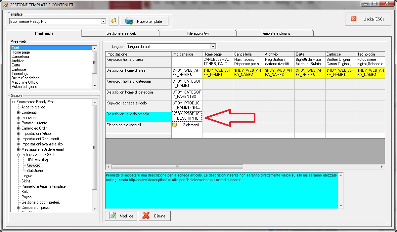Screen dimensions: 397x232
Task: Select Carta in Aree web list
Action: 51,65
